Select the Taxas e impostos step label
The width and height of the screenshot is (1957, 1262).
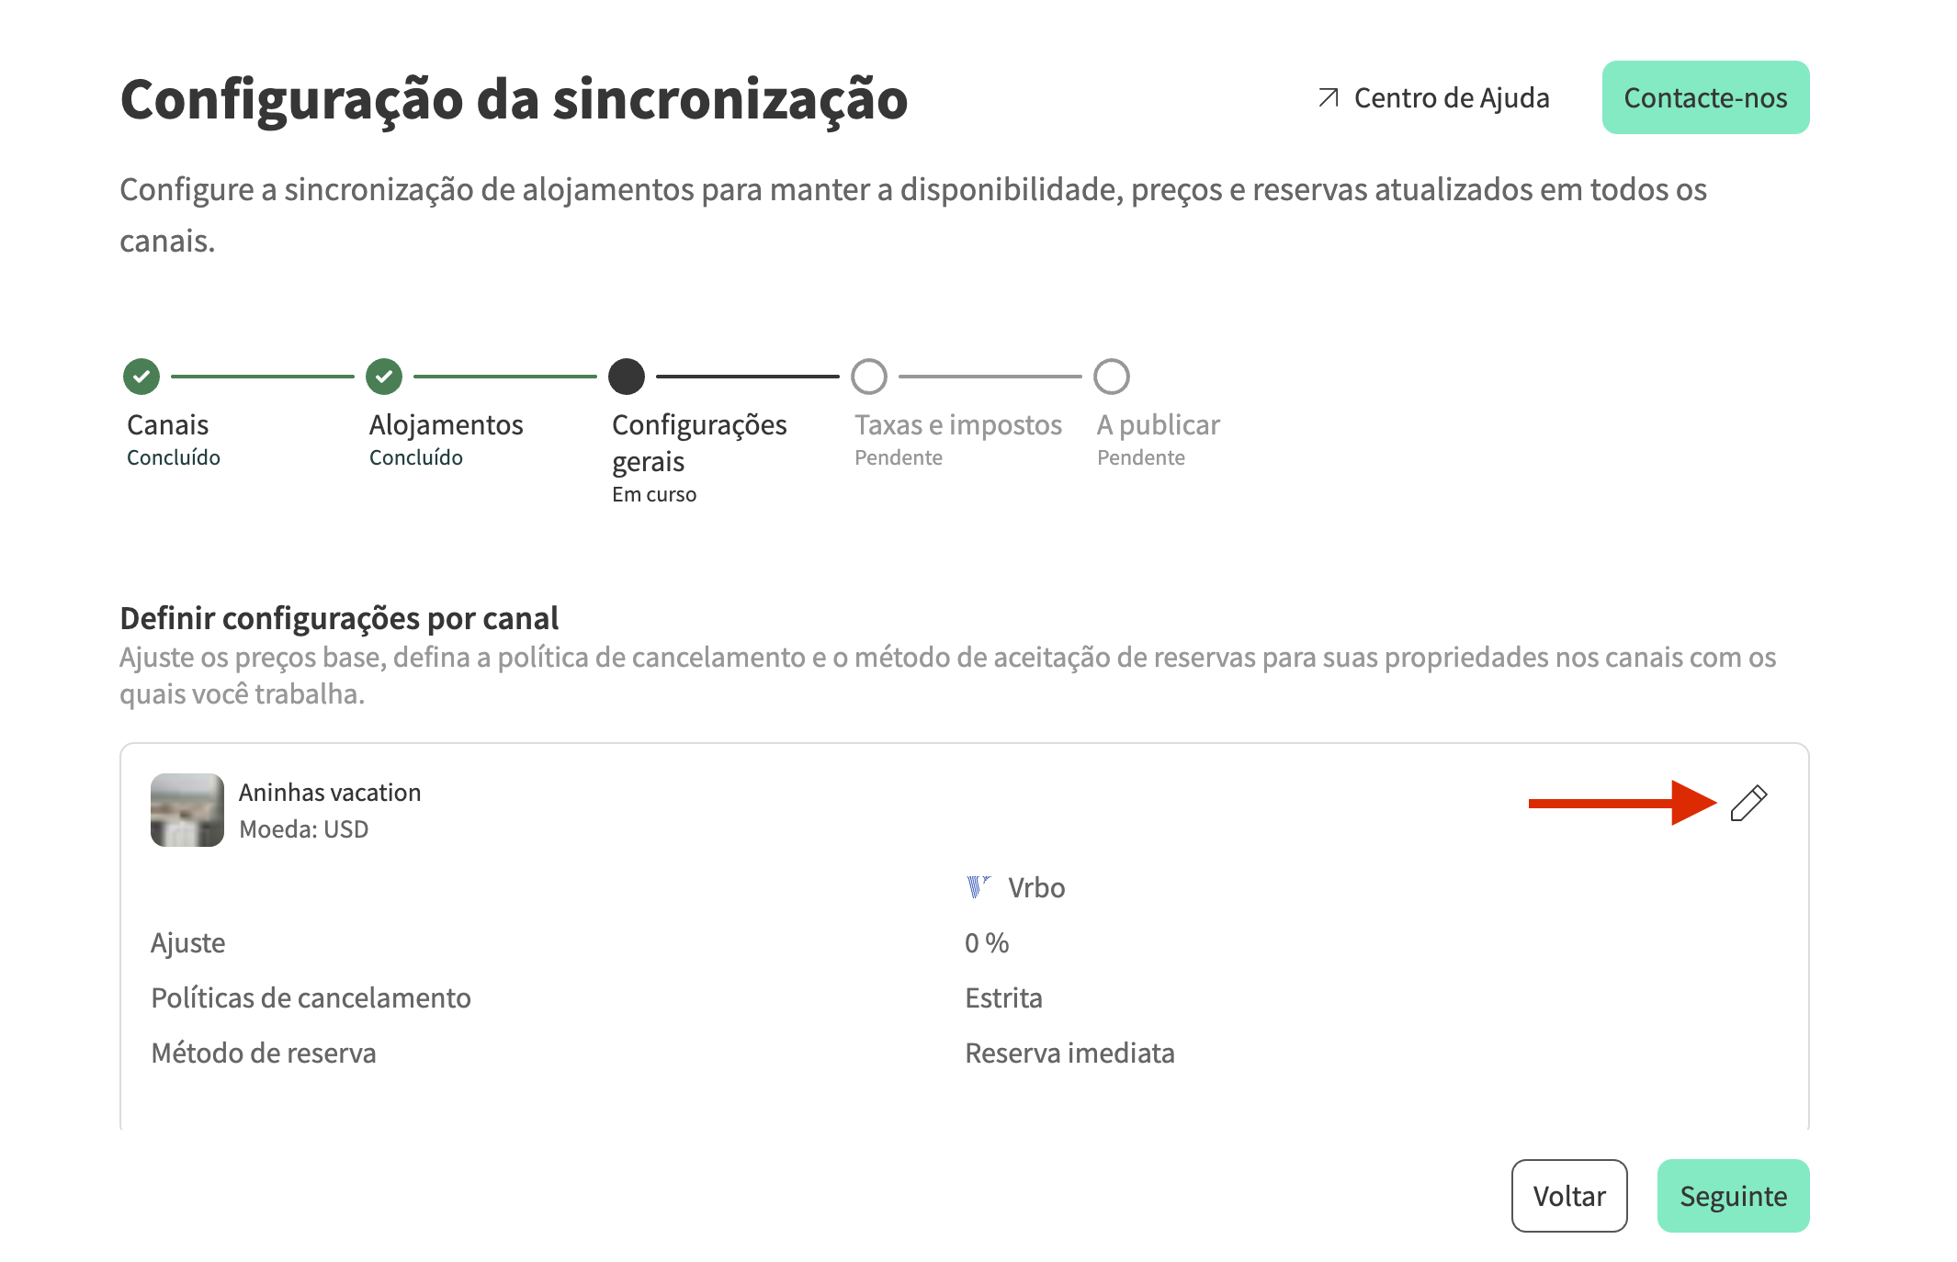tap(957, 425)
